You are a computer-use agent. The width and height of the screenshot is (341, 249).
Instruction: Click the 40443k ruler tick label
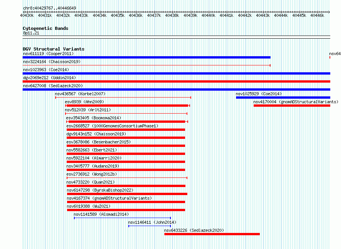pyautogui.click(x=263, y=15)
